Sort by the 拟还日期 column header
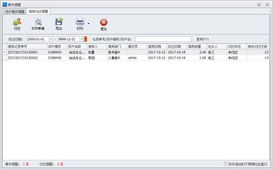This screenshot has height=170, width=273. pyautogui.click(x=176, y=46)
